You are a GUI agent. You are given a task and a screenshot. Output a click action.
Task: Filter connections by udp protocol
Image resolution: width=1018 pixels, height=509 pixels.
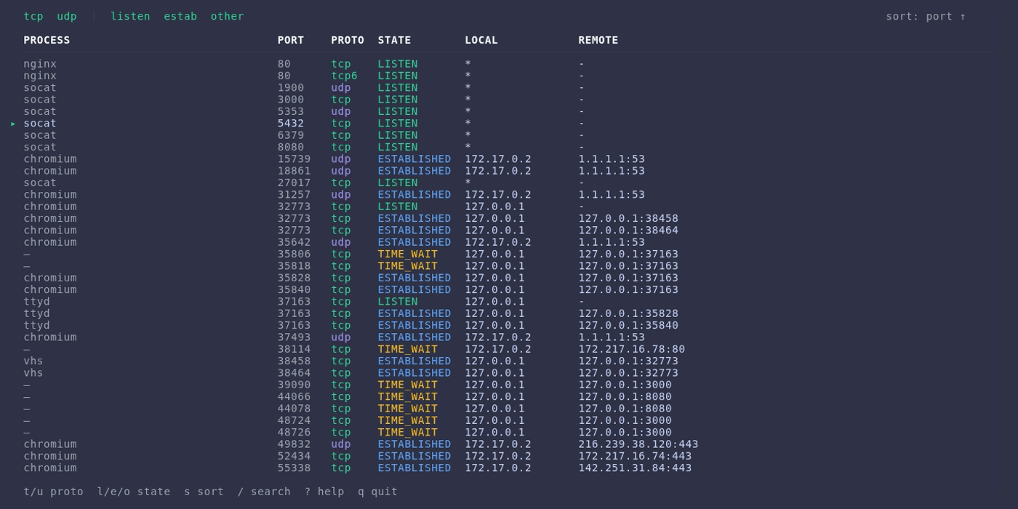click(66, 15)
